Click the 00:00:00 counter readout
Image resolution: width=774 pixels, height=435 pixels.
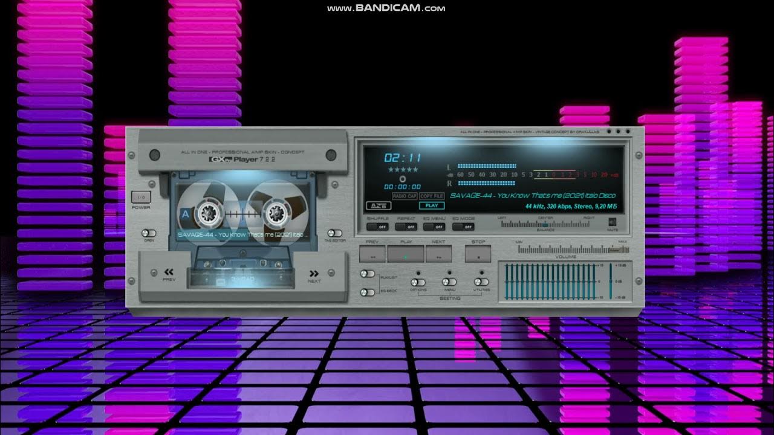pos(403,187)
